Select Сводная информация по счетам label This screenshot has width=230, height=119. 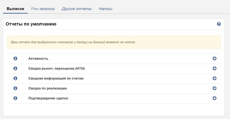[56, 78]
